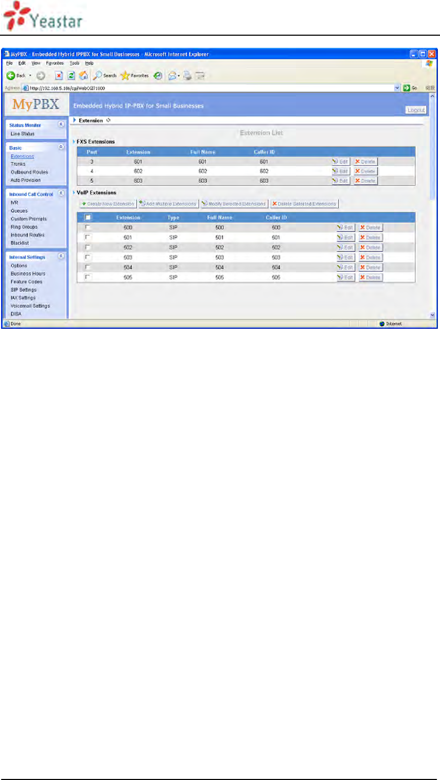Open the Search magnifier in IE toolbar
Image resolution: width=440 pixels, height=780 pixels.
(98, 76)
